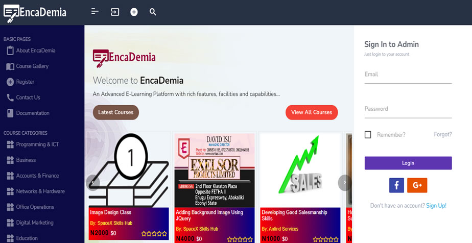Slide course carousel to previous with left arrow
Image resolution: width=472 pixels, height=243 pixels.
[93, 183]
